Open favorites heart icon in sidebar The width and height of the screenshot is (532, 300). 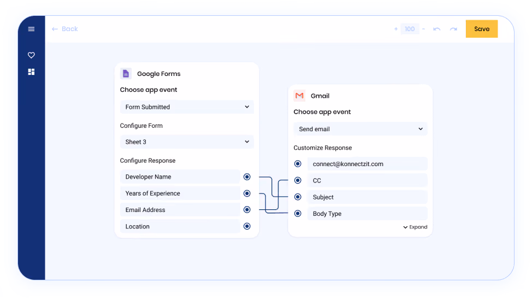[x=31, y=55]
